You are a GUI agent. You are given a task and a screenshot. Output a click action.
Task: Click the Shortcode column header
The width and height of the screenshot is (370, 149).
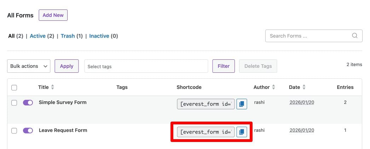click(x=189, y=87)
